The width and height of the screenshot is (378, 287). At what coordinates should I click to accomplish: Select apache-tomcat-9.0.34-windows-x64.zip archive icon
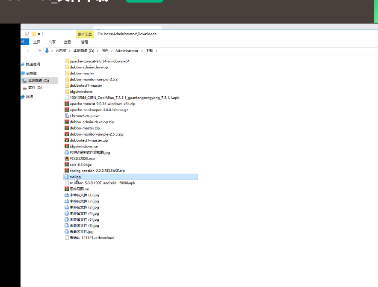tap(67, 104)
